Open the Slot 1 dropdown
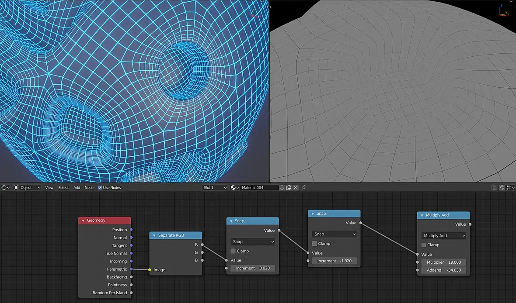The image size is (516, 303). tap(215, 187)
